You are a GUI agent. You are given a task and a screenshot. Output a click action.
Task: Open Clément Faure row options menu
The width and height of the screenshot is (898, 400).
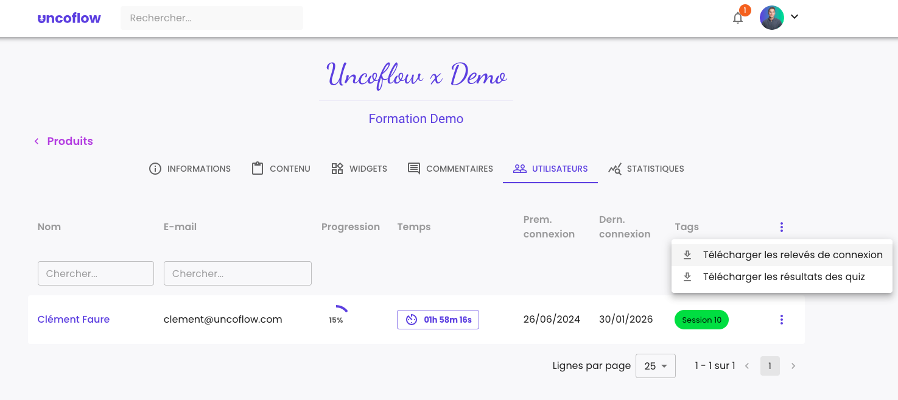[x=781, y=320]
